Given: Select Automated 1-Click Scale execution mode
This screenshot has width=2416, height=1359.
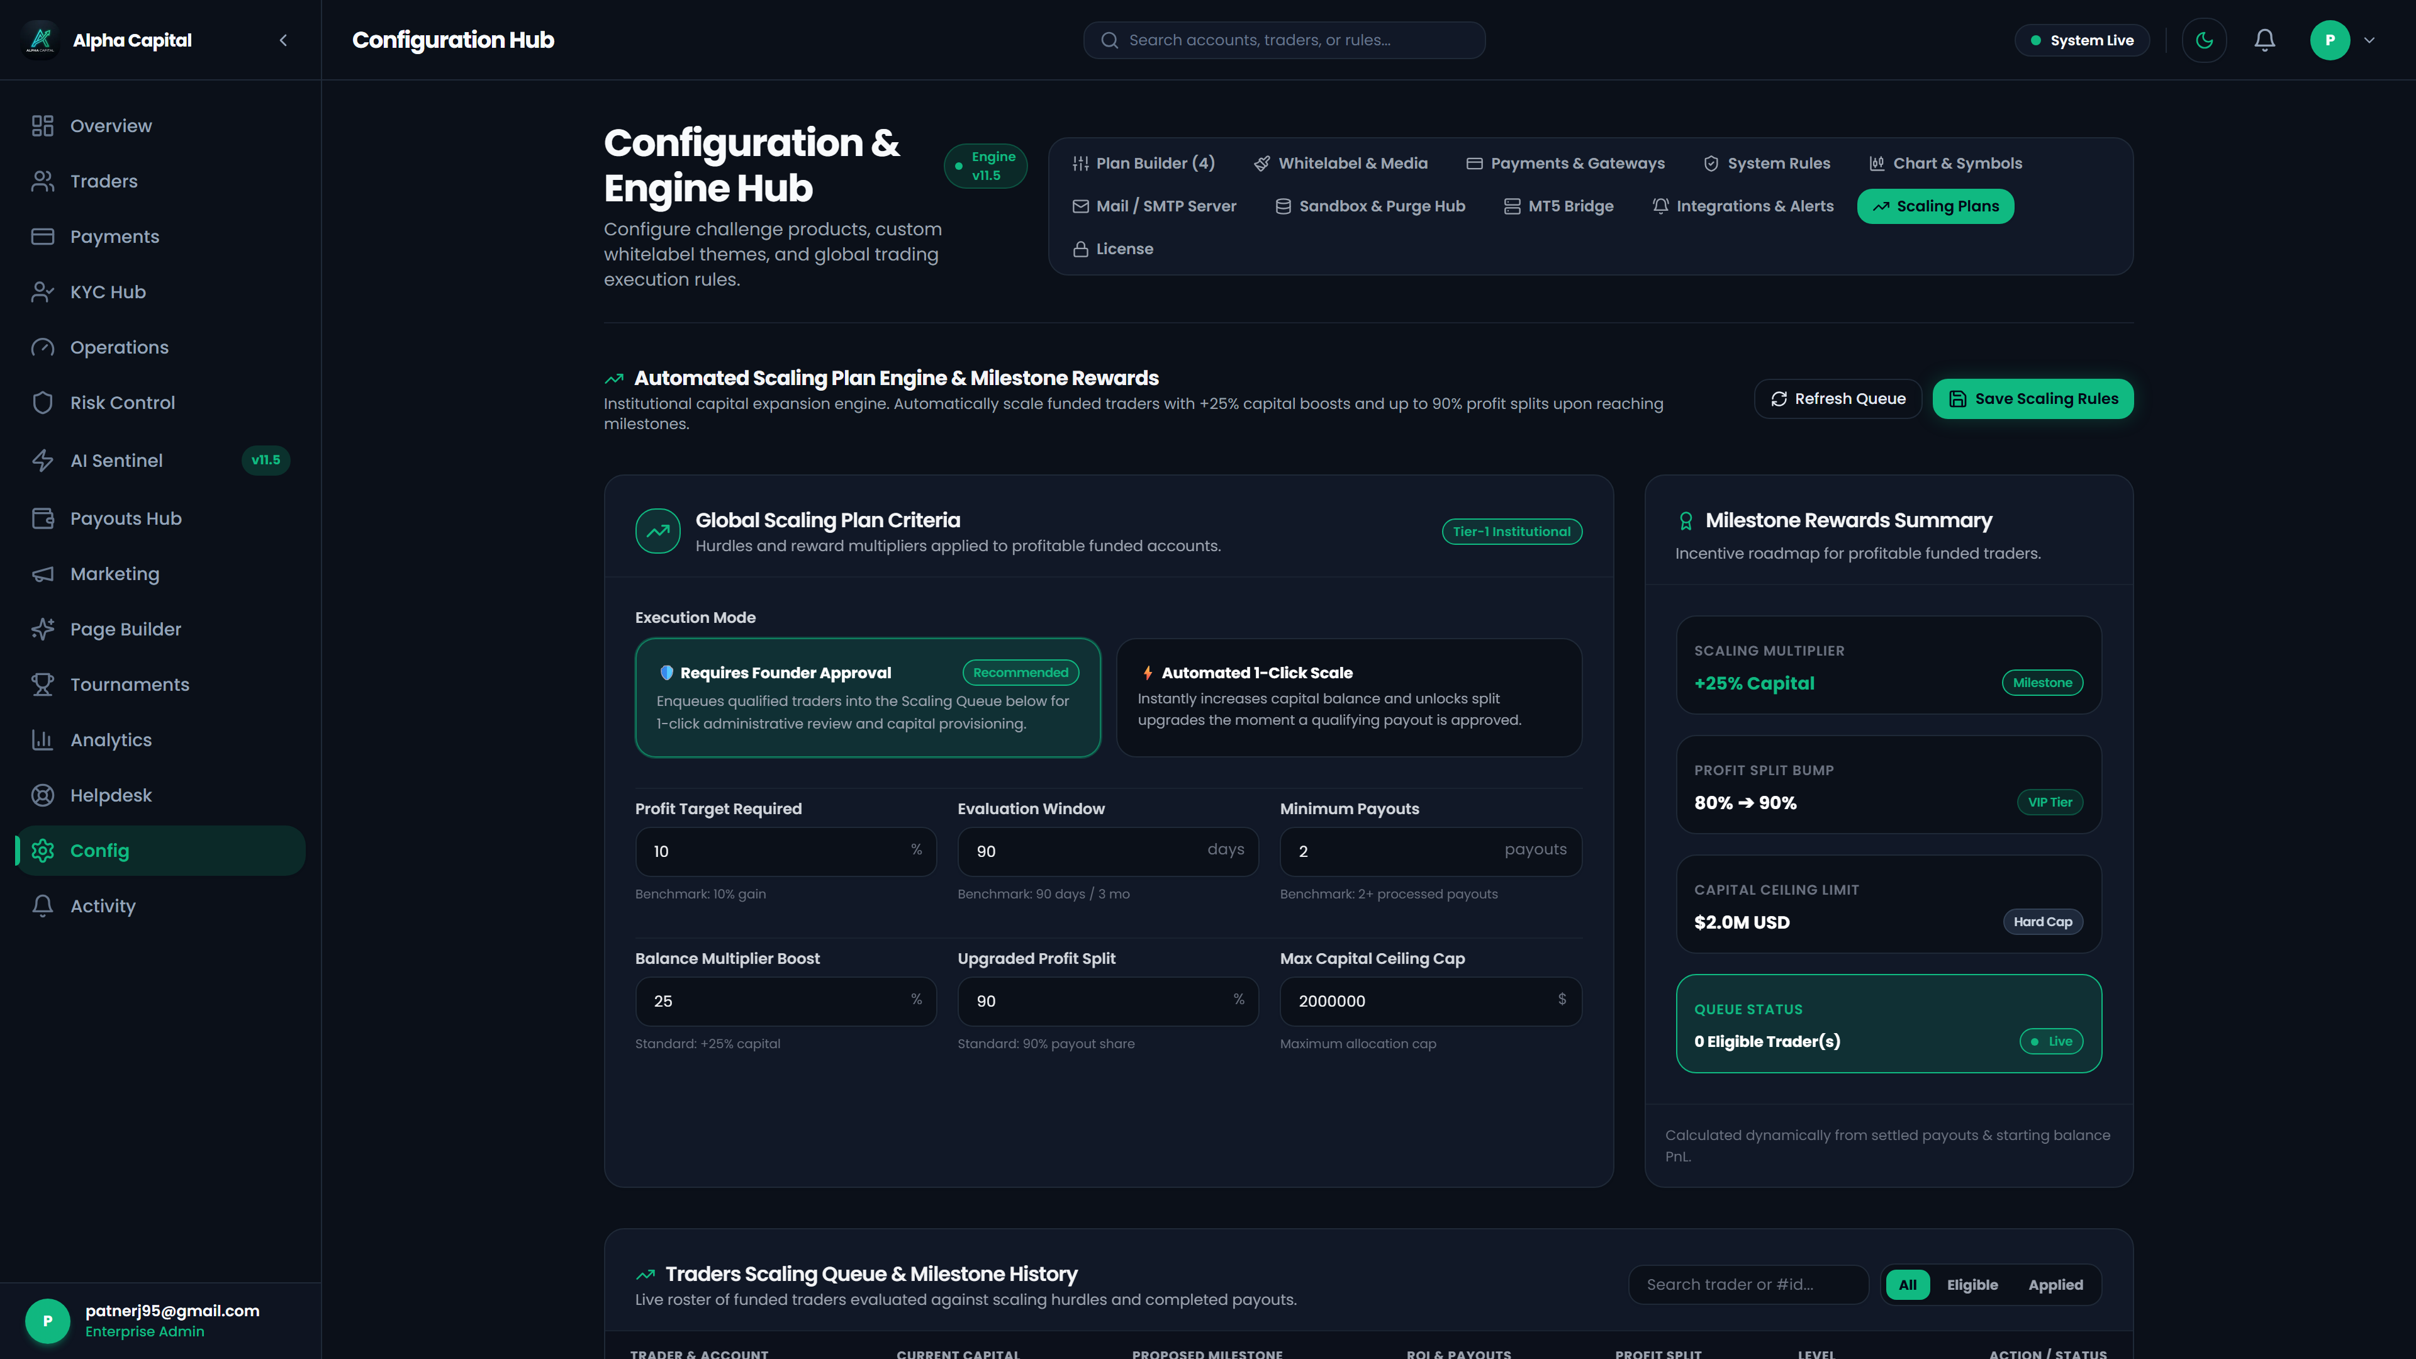Looking at the screenshot, I should click(x=1349, y=698).
